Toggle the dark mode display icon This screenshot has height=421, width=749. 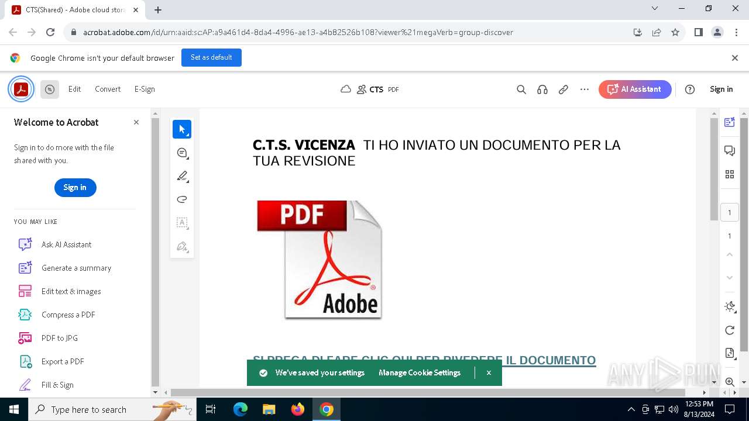(x=730, y=306)
